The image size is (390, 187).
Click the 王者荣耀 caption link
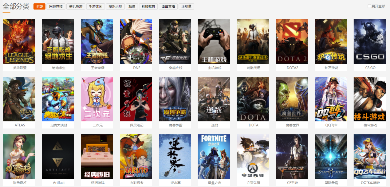[98, 68]
